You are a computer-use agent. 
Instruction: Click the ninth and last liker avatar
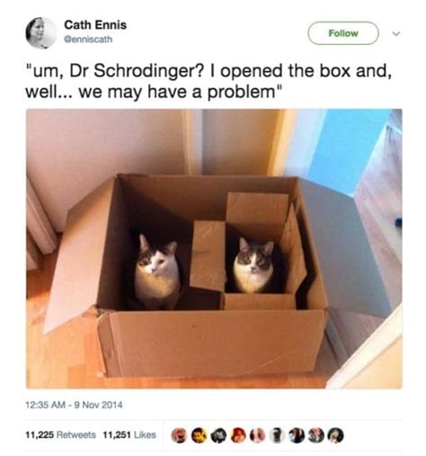click(336, 435)
